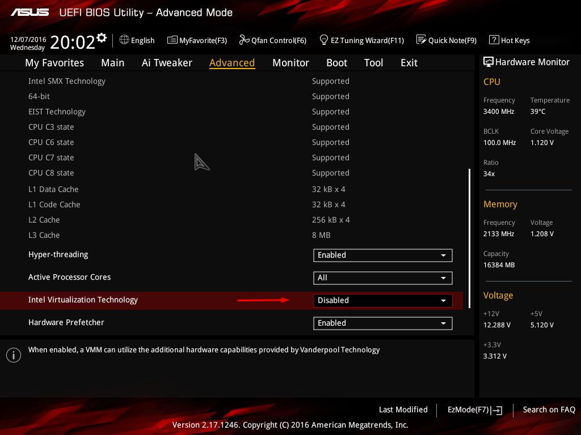Screen dimensions: 581x435
Task: Open the Boot tab
Action: click(x=336, y=63)
